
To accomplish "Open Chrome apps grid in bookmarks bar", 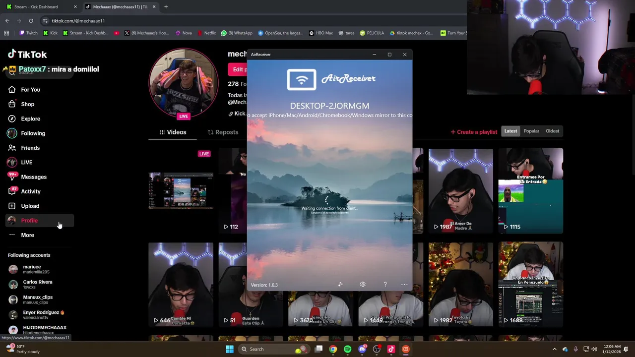I will click(6, 33).
